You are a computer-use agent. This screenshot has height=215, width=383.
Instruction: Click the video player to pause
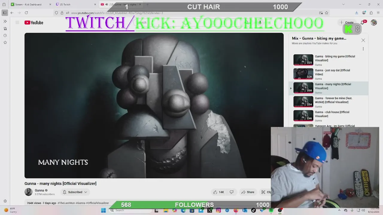tap(154, 105)
